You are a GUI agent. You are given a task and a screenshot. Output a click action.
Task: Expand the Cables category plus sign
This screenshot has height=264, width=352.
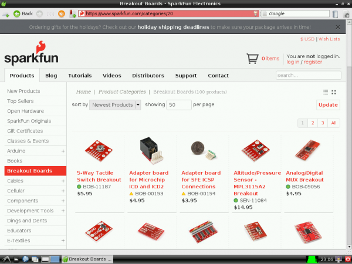[x=63, y=181]
